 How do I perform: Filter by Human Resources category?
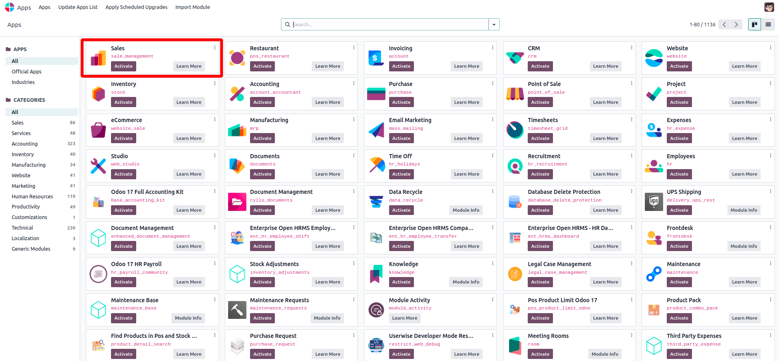coord(32,196)
